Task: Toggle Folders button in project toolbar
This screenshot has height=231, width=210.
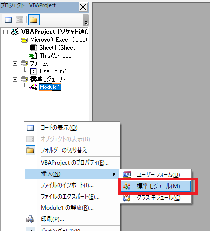Action: point(34,20)
